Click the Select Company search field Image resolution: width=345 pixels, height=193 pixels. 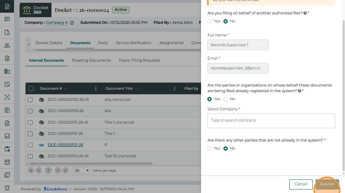(x=271, y=120)
